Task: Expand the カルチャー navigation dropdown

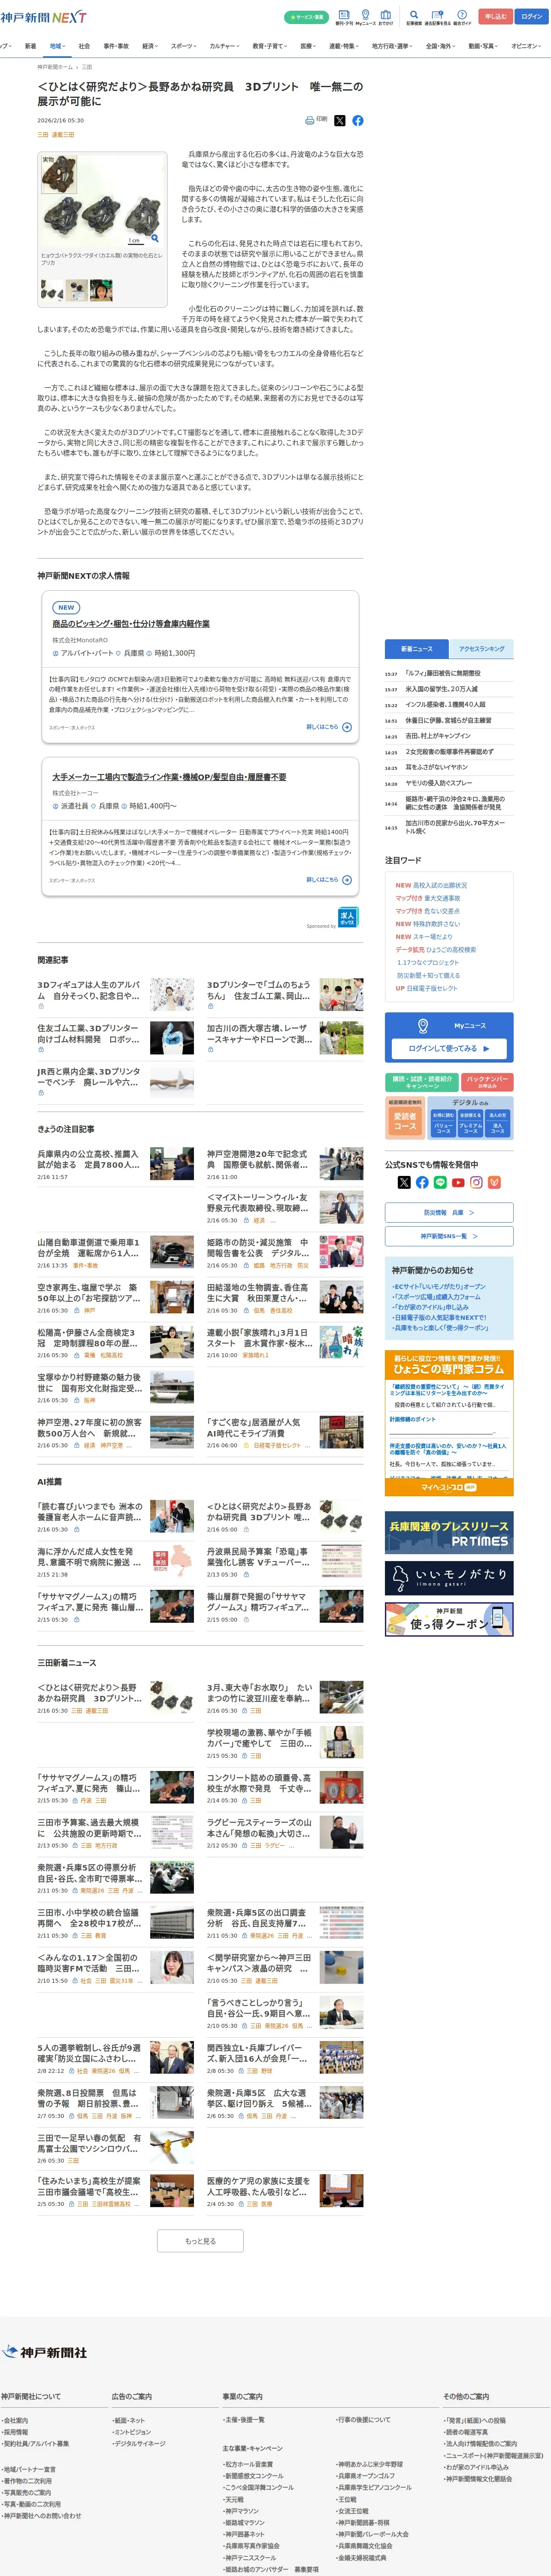Action: (225, 46)
